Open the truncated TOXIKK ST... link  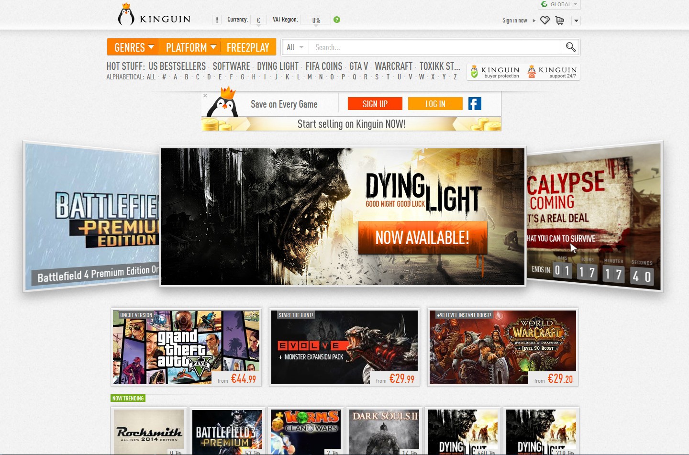tap(440, 67)
